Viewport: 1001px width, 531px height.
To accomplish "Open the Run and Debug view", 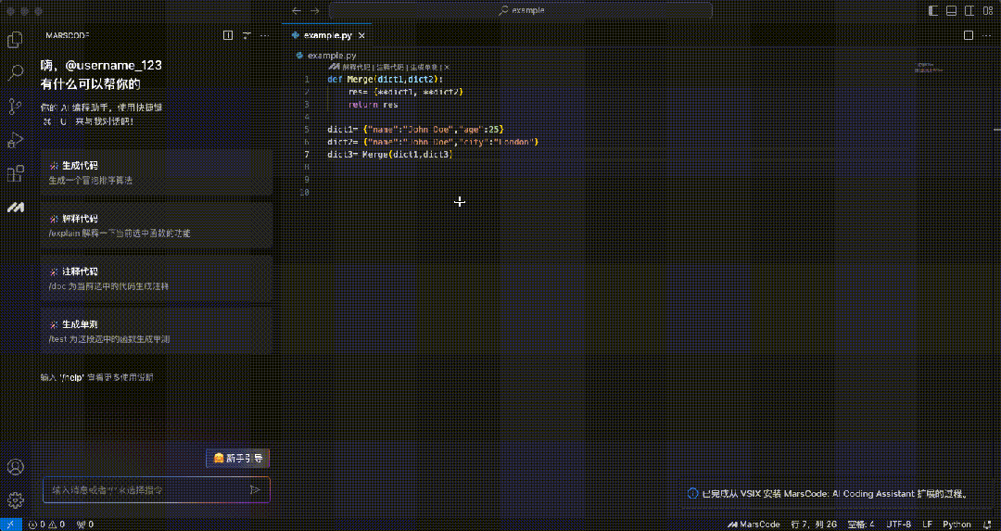I will (x=15, y=140).
